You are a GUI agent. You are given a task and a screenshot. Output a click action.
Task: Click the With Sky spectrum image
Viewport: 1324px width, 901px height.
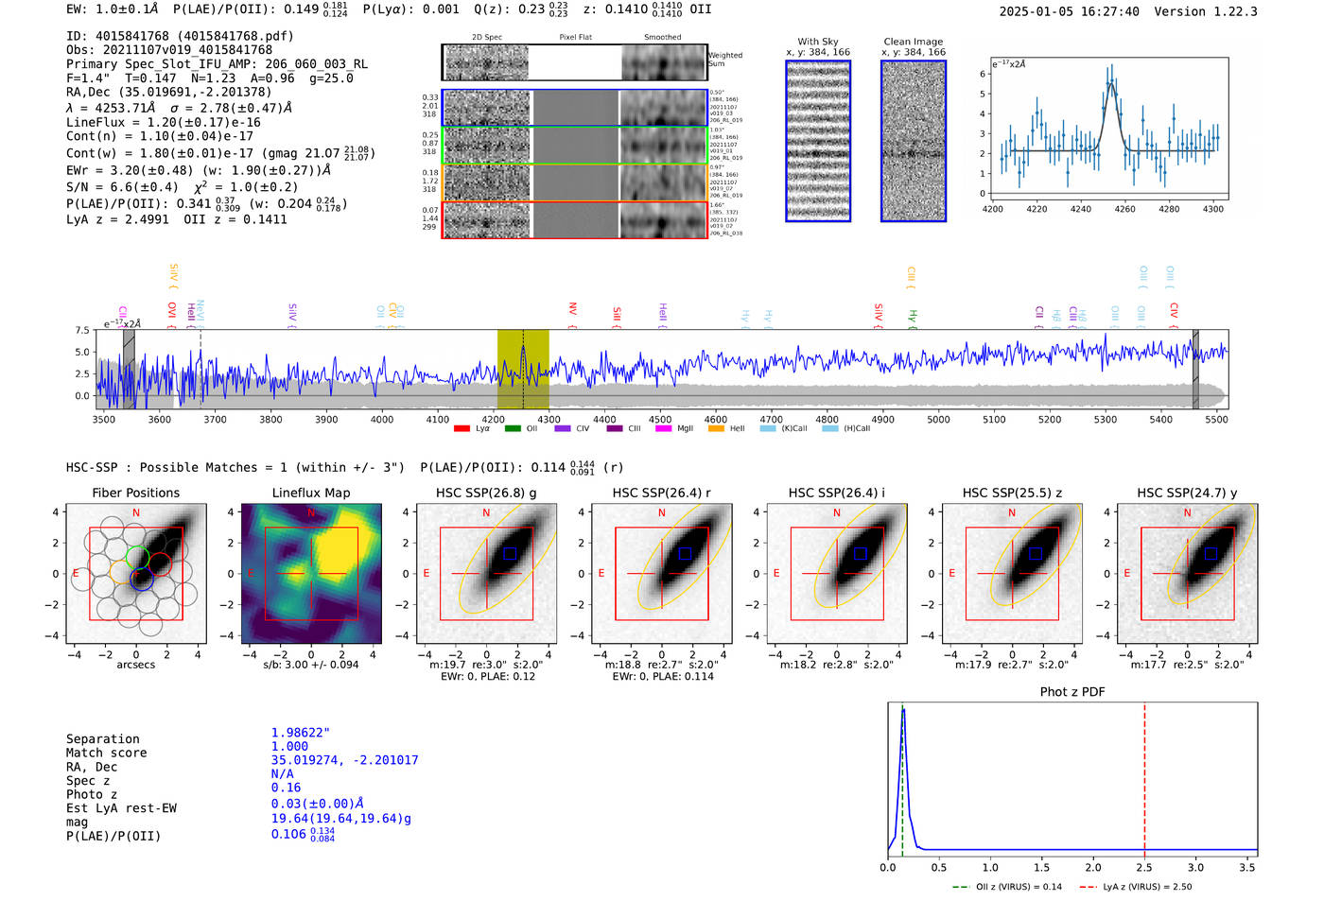818,141
